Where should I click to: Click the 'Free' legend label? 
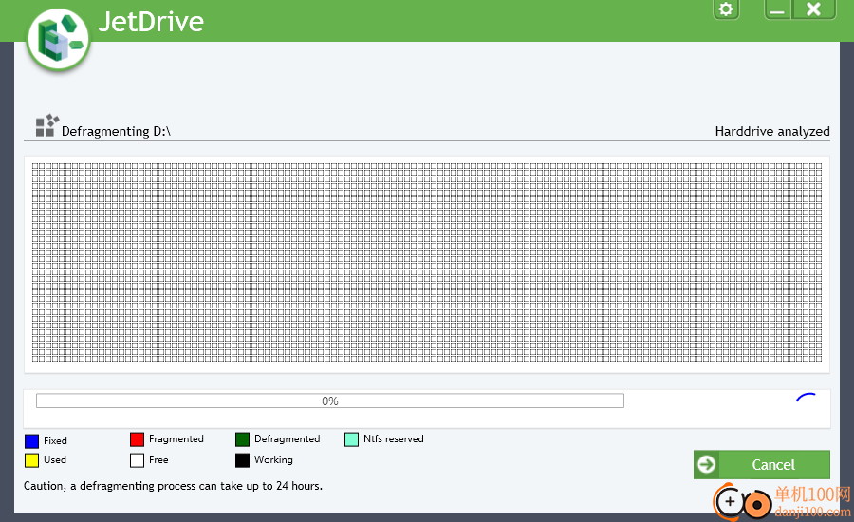pos(158,459)
